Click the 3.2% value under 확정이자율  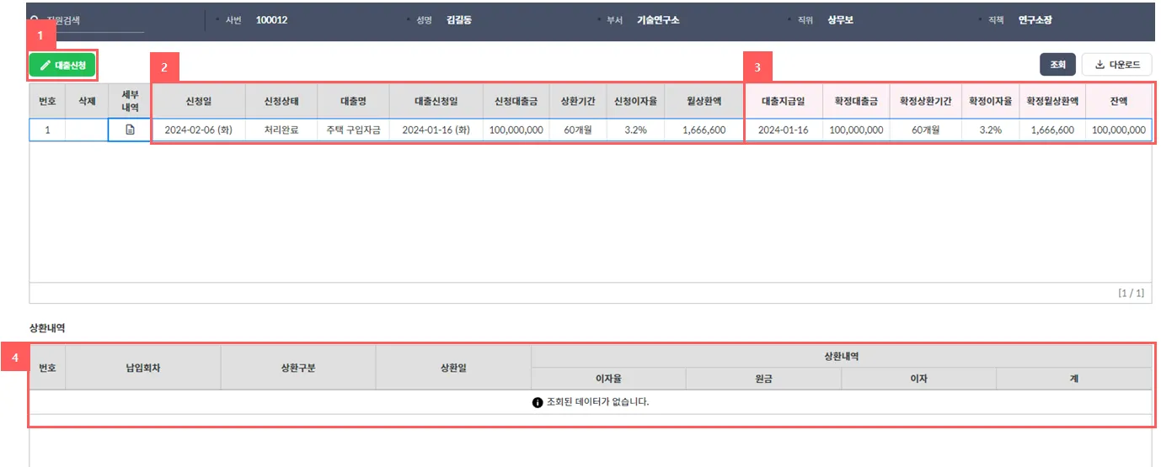tap(991, 130)
